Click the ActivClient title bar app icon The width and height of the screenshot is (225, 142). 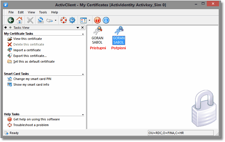click(x=6, y=5)
